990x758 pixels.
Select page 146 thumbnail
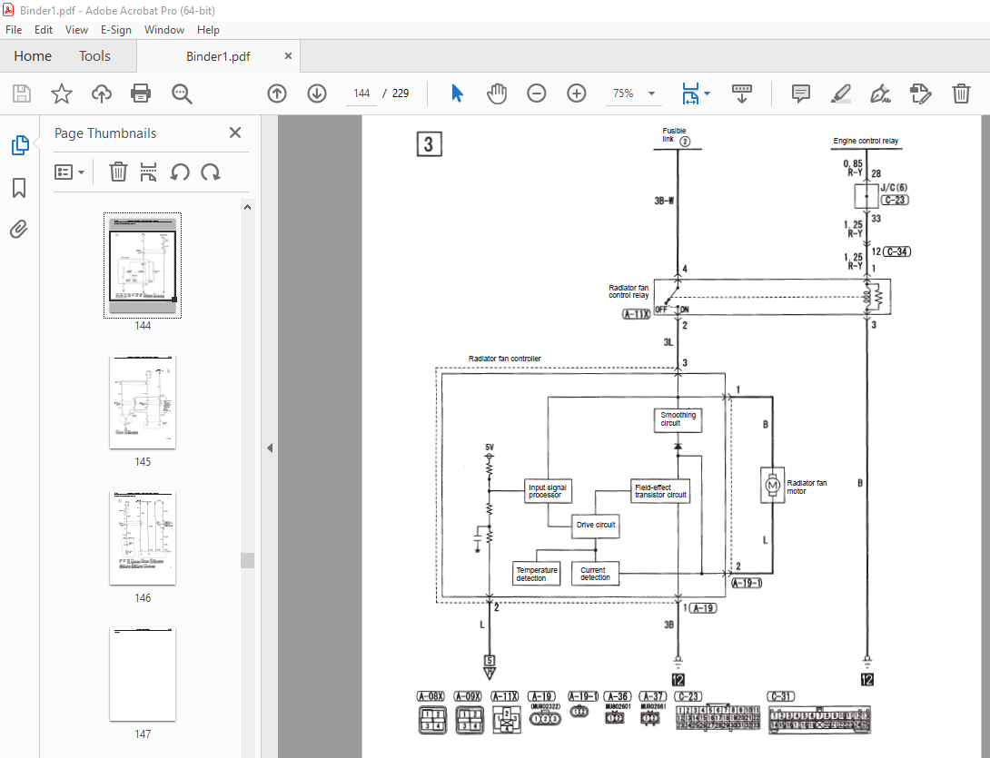click(143, 538)
